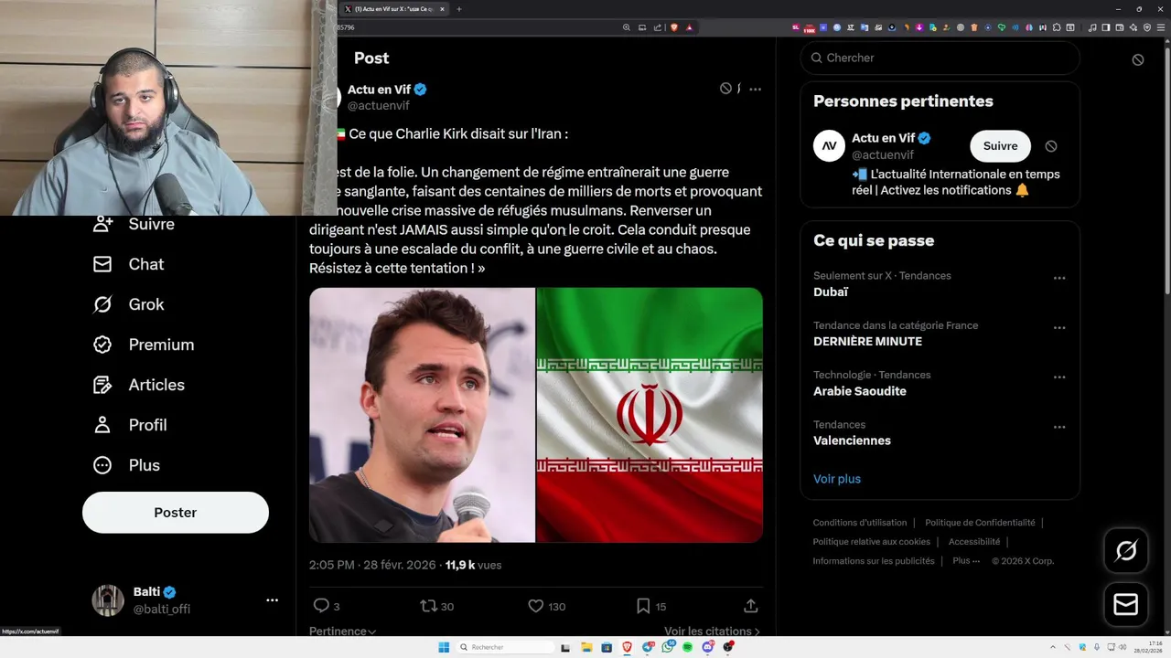1171x658 pixels.
Task: Open the Plus menu in the sidebar
Action: pyautogui.click(x=126, y=465)
